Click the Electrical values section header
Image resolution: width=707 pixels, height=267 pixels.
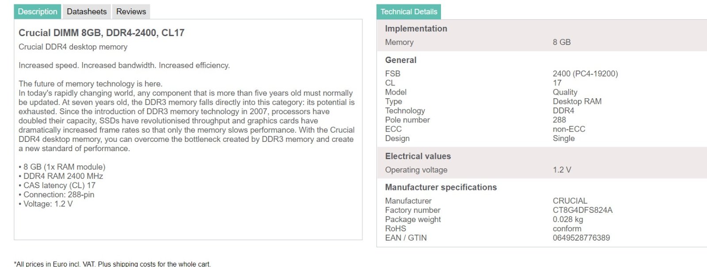click(418, 156)
